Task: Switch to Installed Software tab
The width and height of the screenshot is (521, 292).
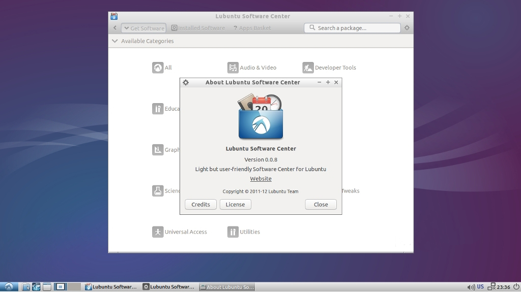Action: click(x=198, y=28)
